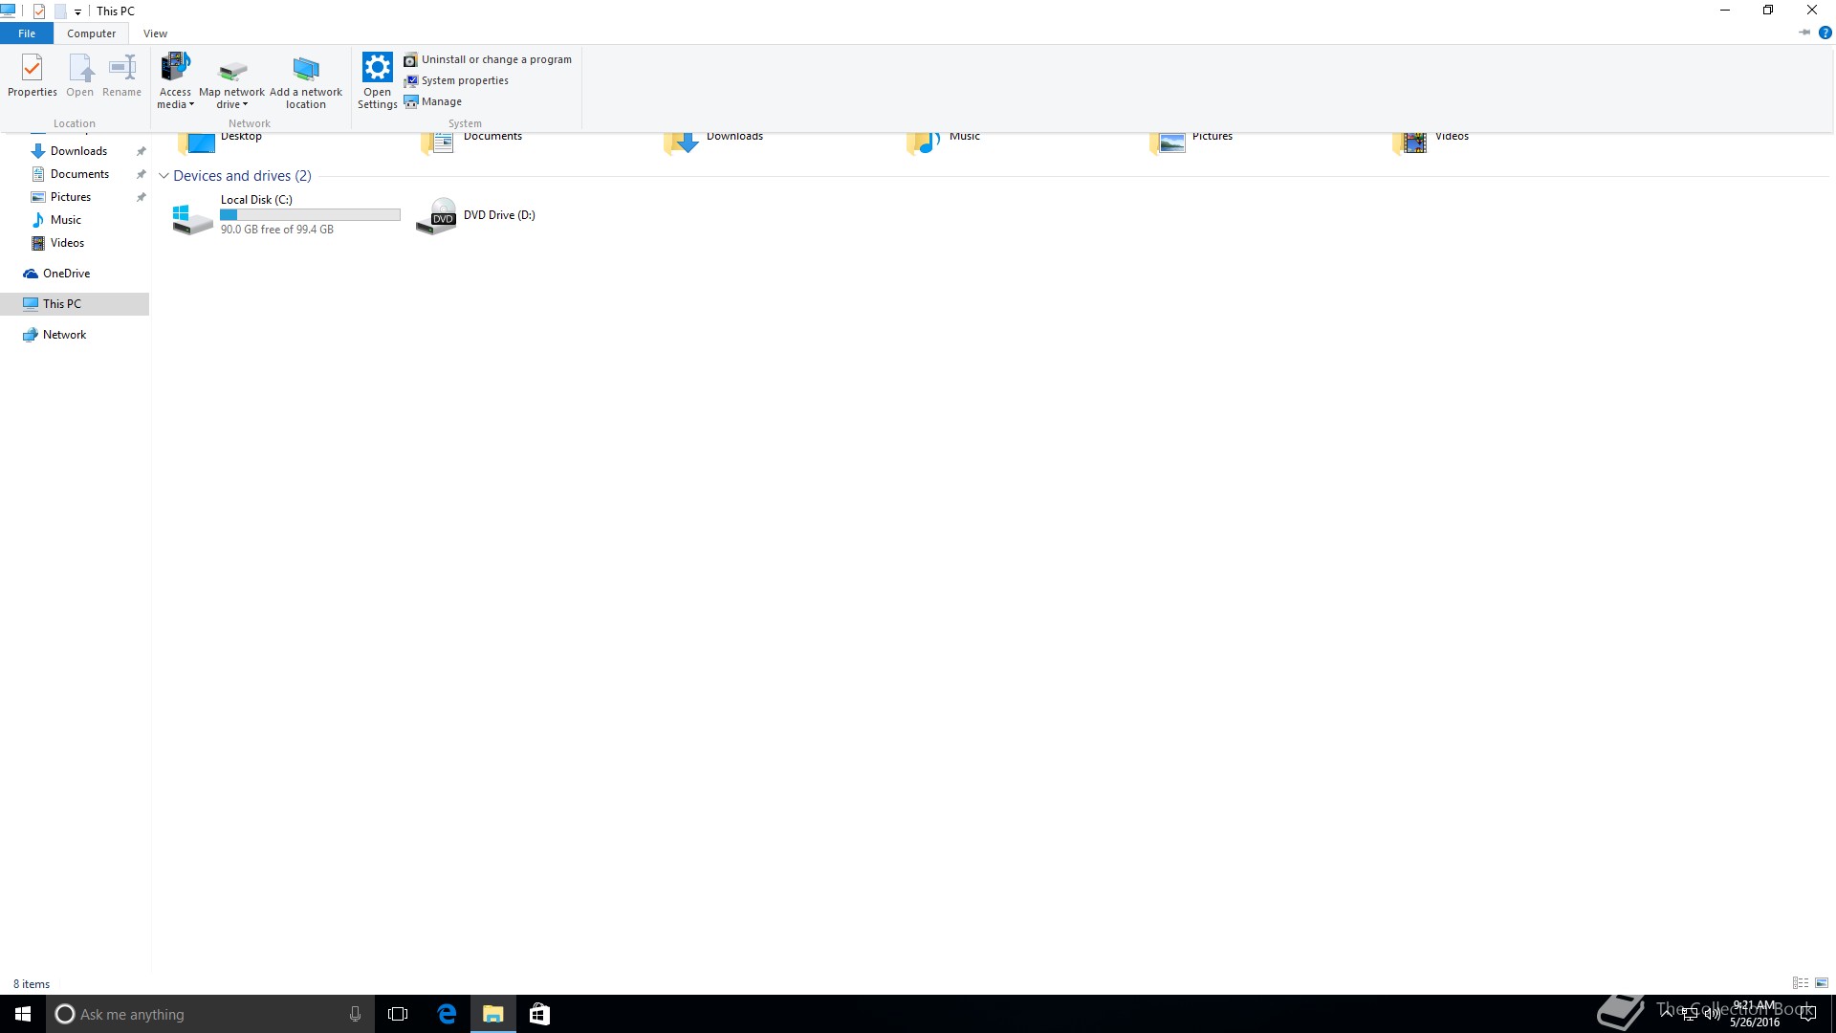Switch to details view in the status bar

pos(1801,983)
